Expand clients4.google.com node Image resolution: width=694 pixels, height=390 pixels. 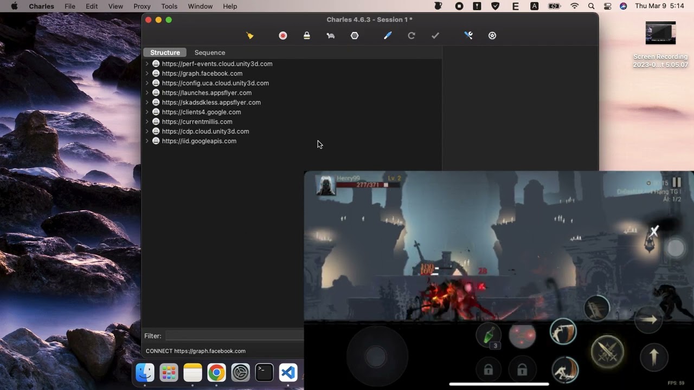point(147,112)
